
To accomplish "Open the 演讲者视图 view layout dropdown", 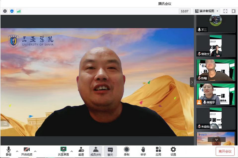I will click(x=207, y=11).
